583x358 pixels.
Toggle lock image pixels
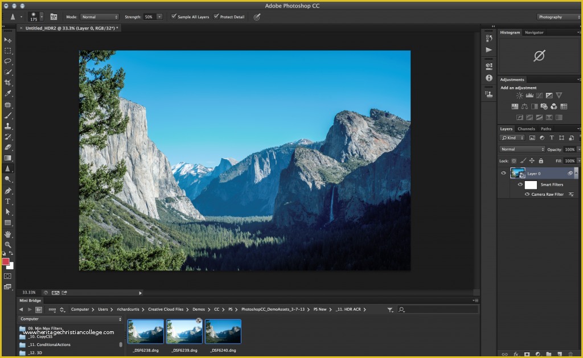coord(523,161)
